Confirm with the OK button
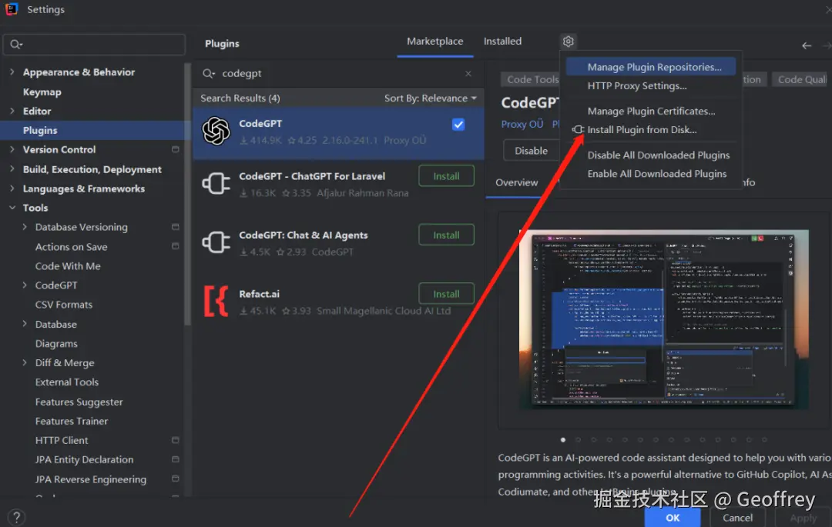Viewport: 832px width, 527px height. pos(673,518)
